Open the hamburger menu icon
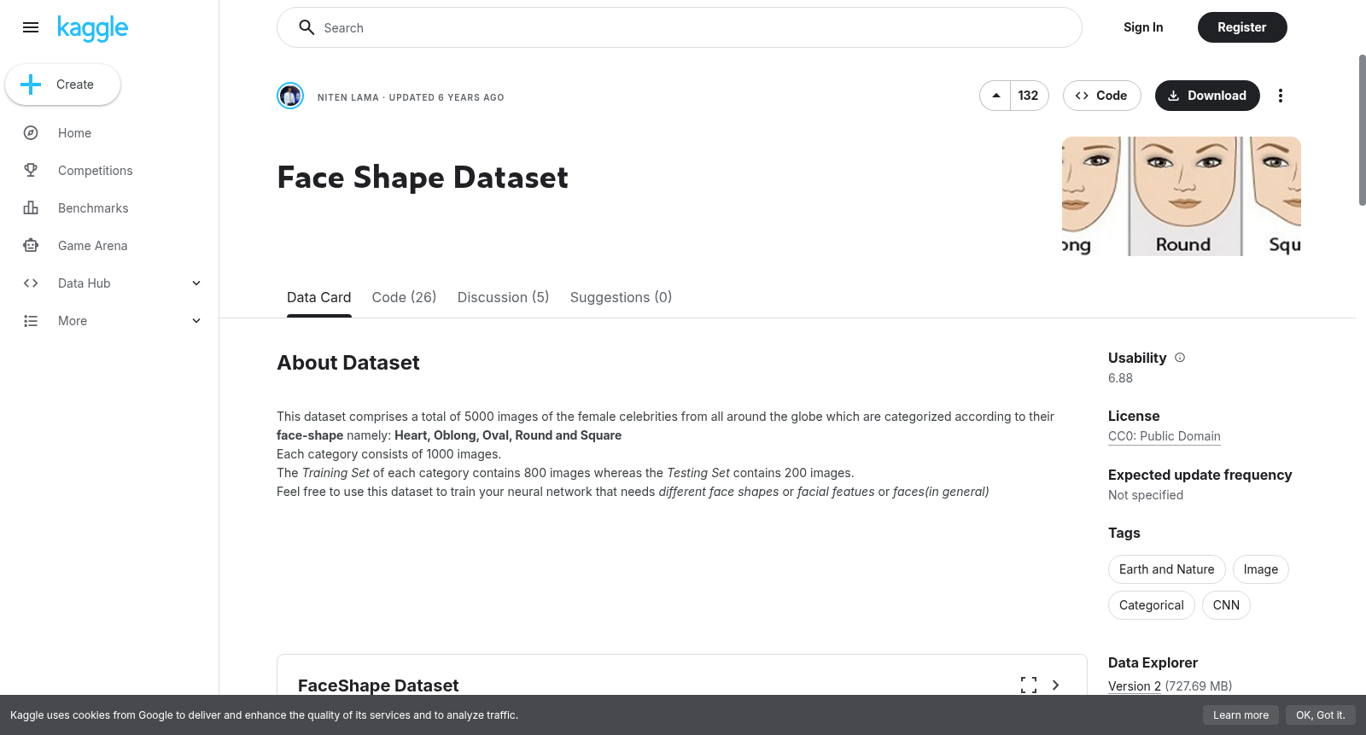Image resolution: width=1366 pixels, height=735 pixels. click(31, 27)
